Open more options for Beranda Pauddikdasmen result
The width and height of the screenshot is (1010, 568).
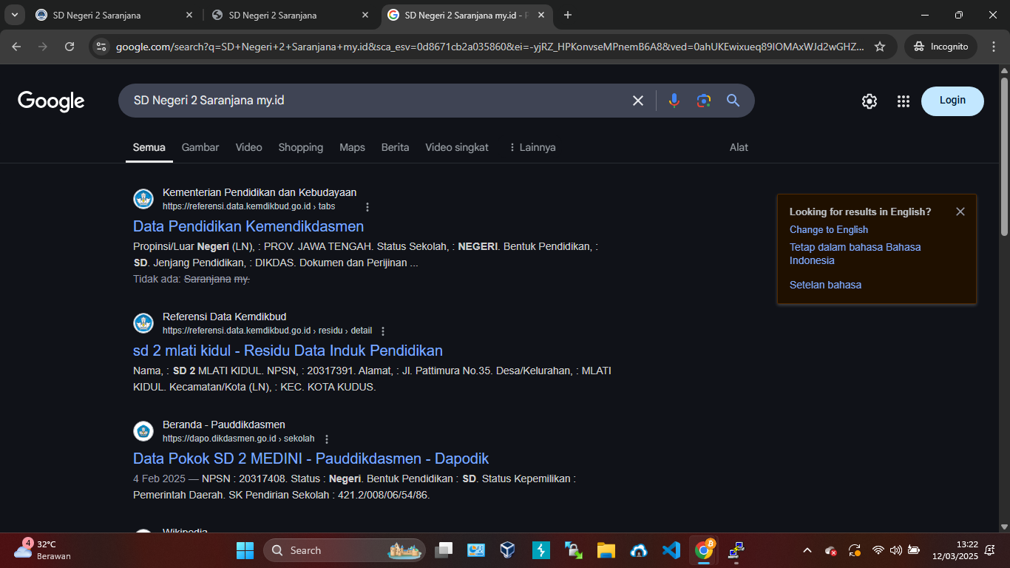[327, 439]
